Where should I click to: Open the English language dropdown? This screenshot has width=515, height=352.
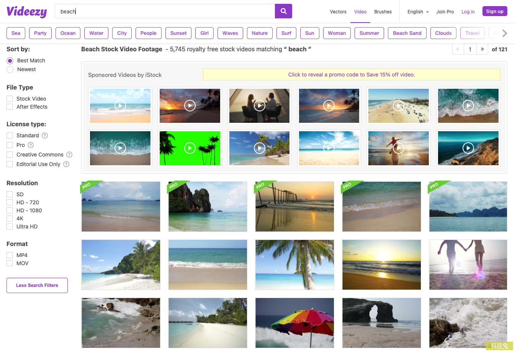coord(418,12)
